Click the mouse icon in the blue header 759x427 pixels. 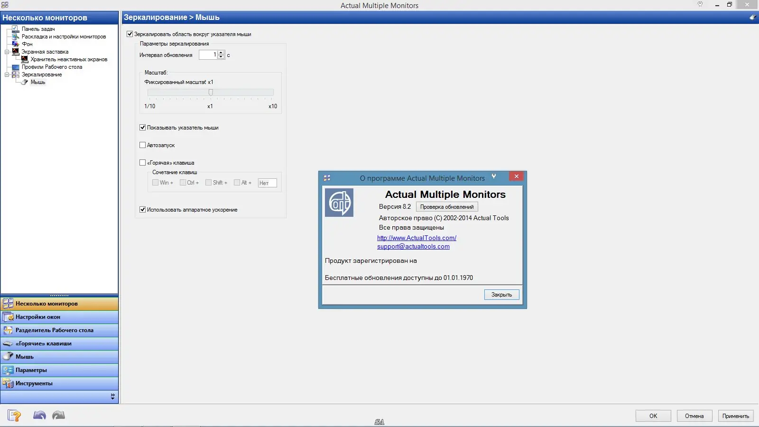(752, 18)
